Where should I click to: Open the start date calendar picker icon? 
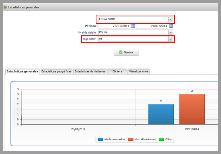(x=133, y=26)
